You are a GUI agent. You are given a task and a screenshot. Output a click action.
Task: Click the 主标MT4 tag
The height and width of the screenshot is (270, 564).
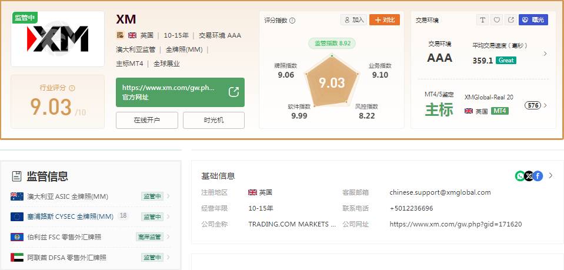pyautogui.click(x=129, y=64)
